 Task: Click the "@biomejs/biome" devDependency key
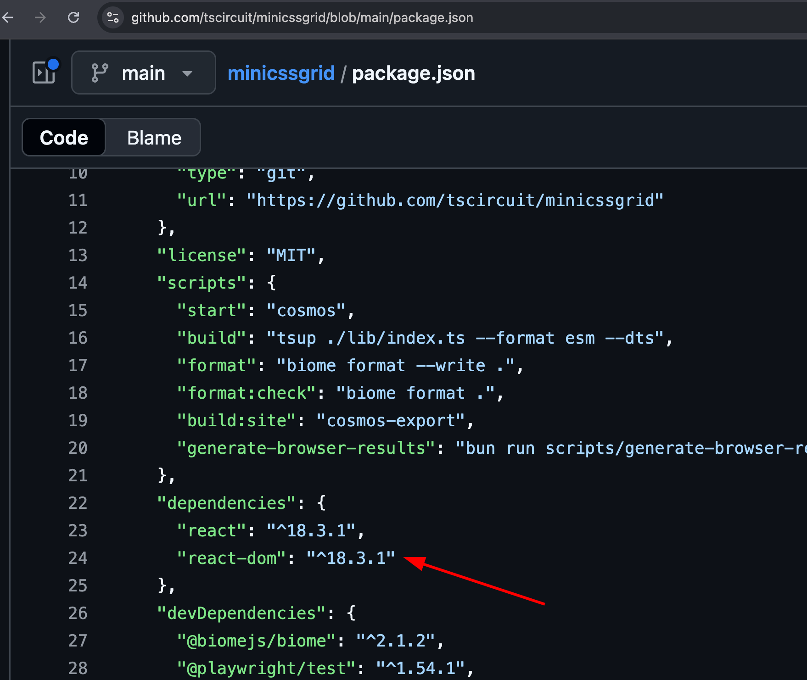pos(257,641)
